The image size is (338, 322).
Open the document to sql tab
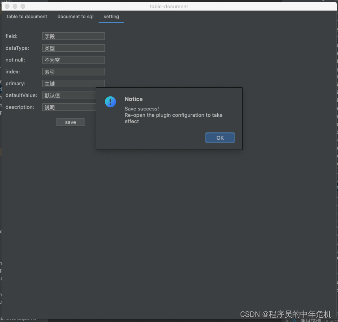tap(75, 17)
